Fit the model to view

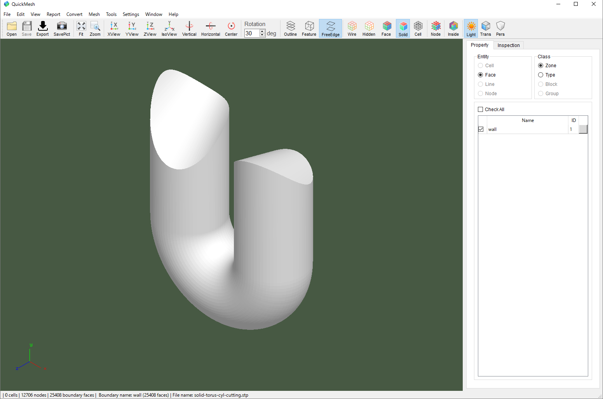[81, 29]
